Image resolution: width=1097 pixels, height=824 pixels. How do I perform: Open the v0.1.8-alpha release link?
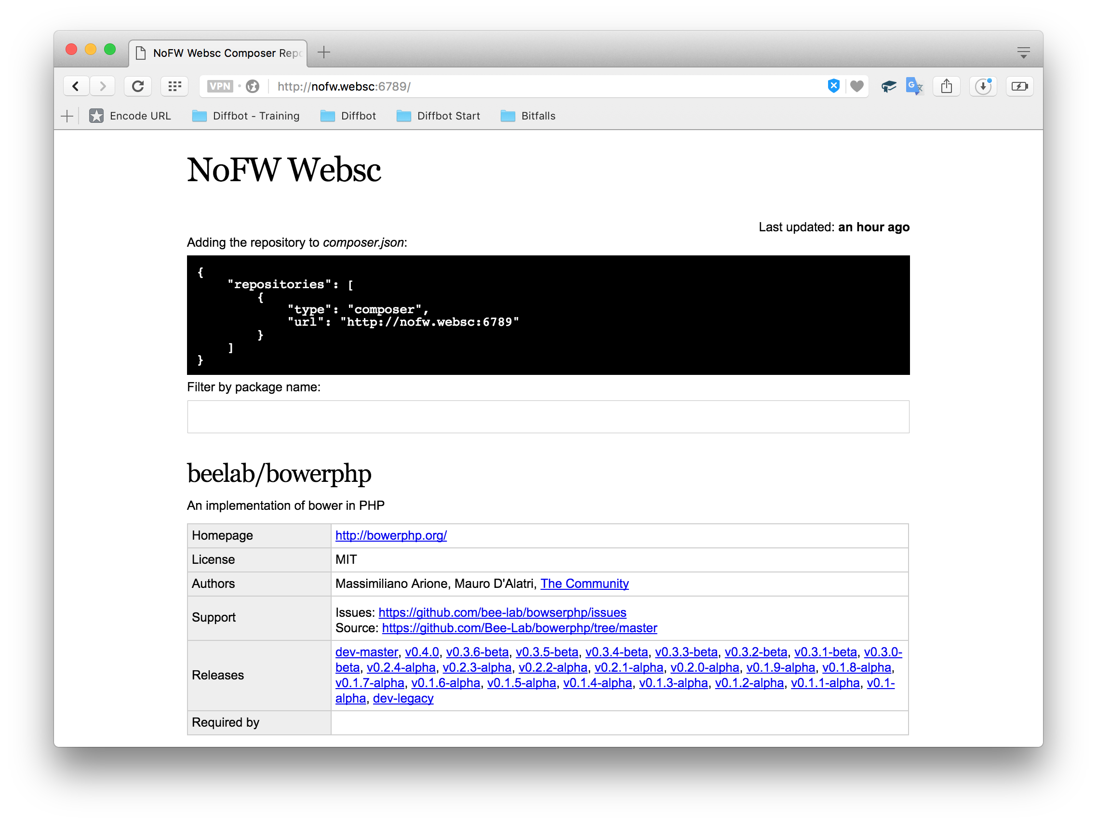pos(856,667)
